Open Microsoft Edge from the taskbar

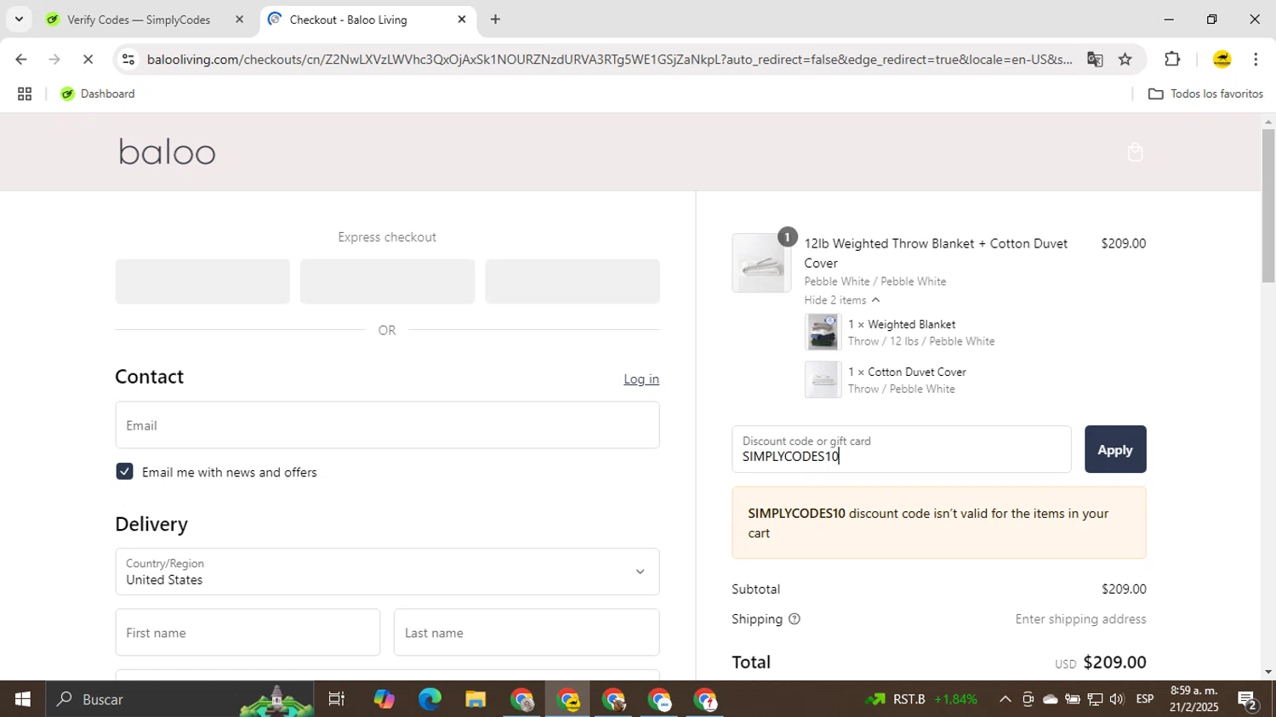(430, 699)
